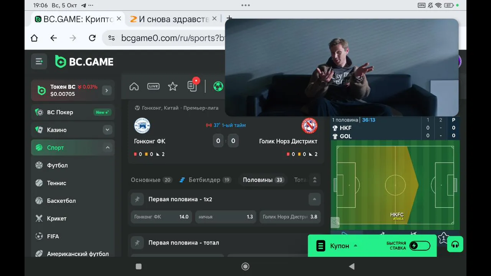Screen dimensions: 491x276
Task: Tap Android home navigation button
Action: 245,266
